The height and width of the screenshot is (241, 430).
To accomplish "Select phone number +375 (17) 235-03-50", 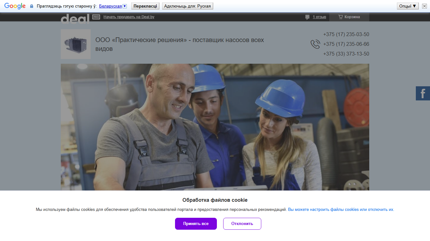I will coord(346,35).
